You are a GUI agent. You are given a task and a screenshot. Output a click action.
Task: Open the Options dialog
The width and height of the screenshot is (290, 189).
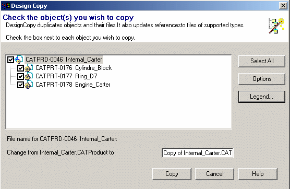262,79
